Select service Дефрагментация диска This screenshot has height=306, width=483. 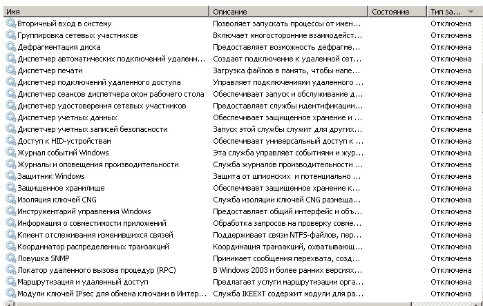pyautogui.click(x=59, y=47)
